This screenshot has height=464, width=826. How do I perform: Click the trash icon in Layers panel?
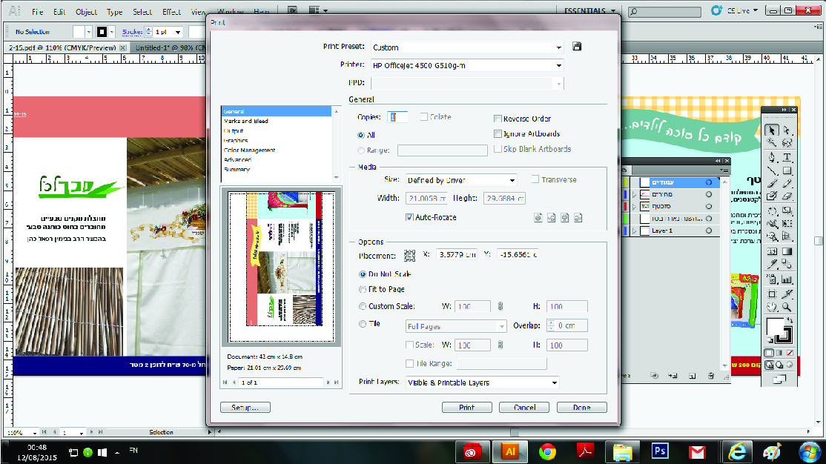[710, 376]
